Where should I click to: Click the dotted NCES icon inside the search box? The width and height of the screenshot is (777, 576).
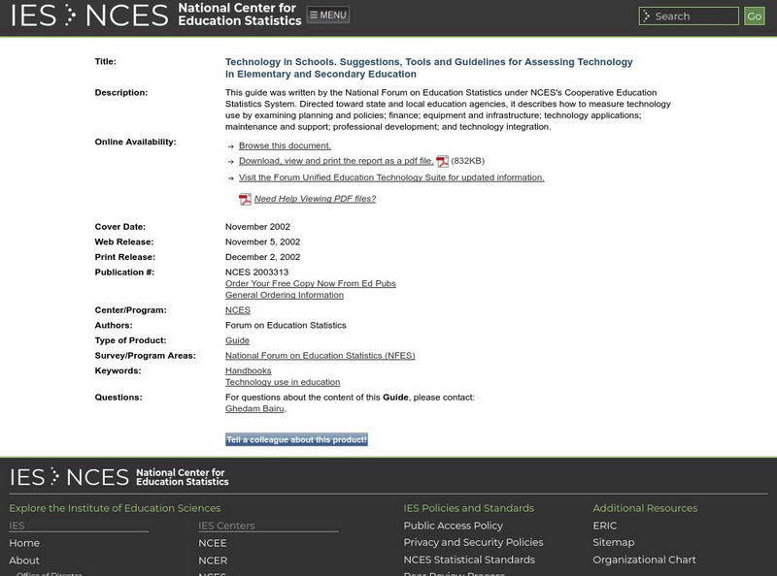pos(645,16)
